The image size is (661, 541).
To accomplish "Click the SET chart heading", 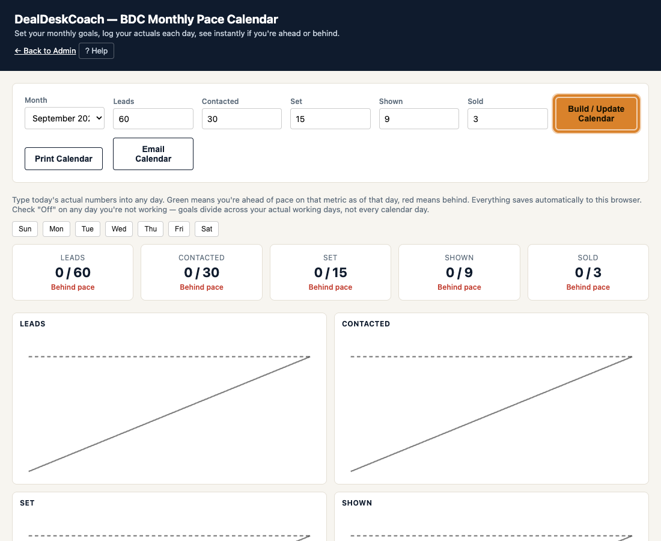I will [x=27, y=503].
